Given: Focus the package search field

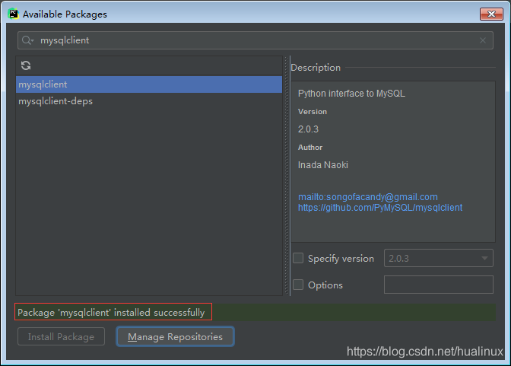Looking at the screenshot, I should pyautogui.click(x=255, y=40).
